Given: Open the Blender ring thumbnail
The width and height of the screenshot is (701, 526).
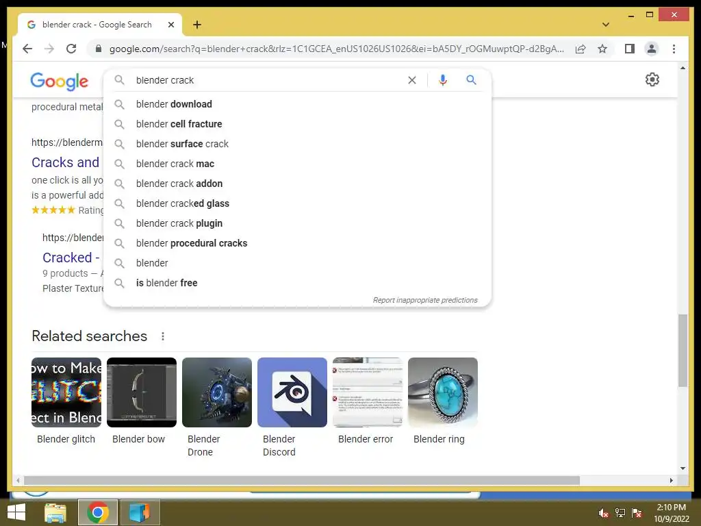Looking at the screenshot, I should [x=443, y=392].
